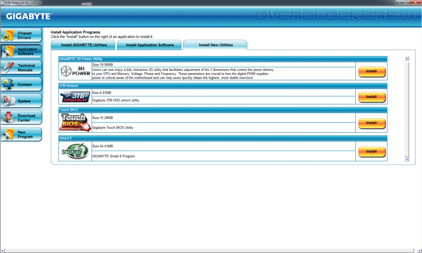Image resolution: width=422 pixels, height=253 pixels.
Task: Click the window title bar app icon
Action: (x=2, y=2)
